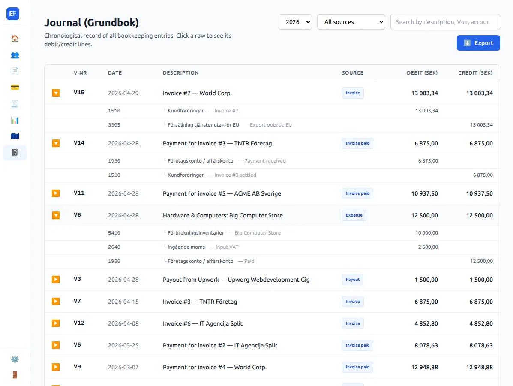
Task: Click 'Payment for invoice #2 — IT Agencija Split'
Action: pyautogui.click(x=220, y=345)
